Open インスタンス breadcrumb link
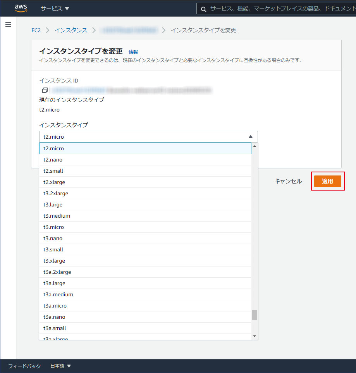356x373 pixels. point(71,30)
